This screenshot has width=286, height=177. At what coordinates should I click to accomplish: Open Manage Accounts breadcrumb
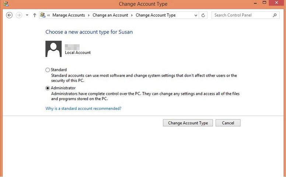(x=69, y=15)
